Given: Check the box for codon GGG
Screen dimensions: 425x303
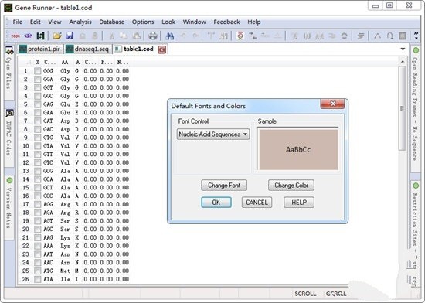Looking at the screenshot, I should [38, 71].
